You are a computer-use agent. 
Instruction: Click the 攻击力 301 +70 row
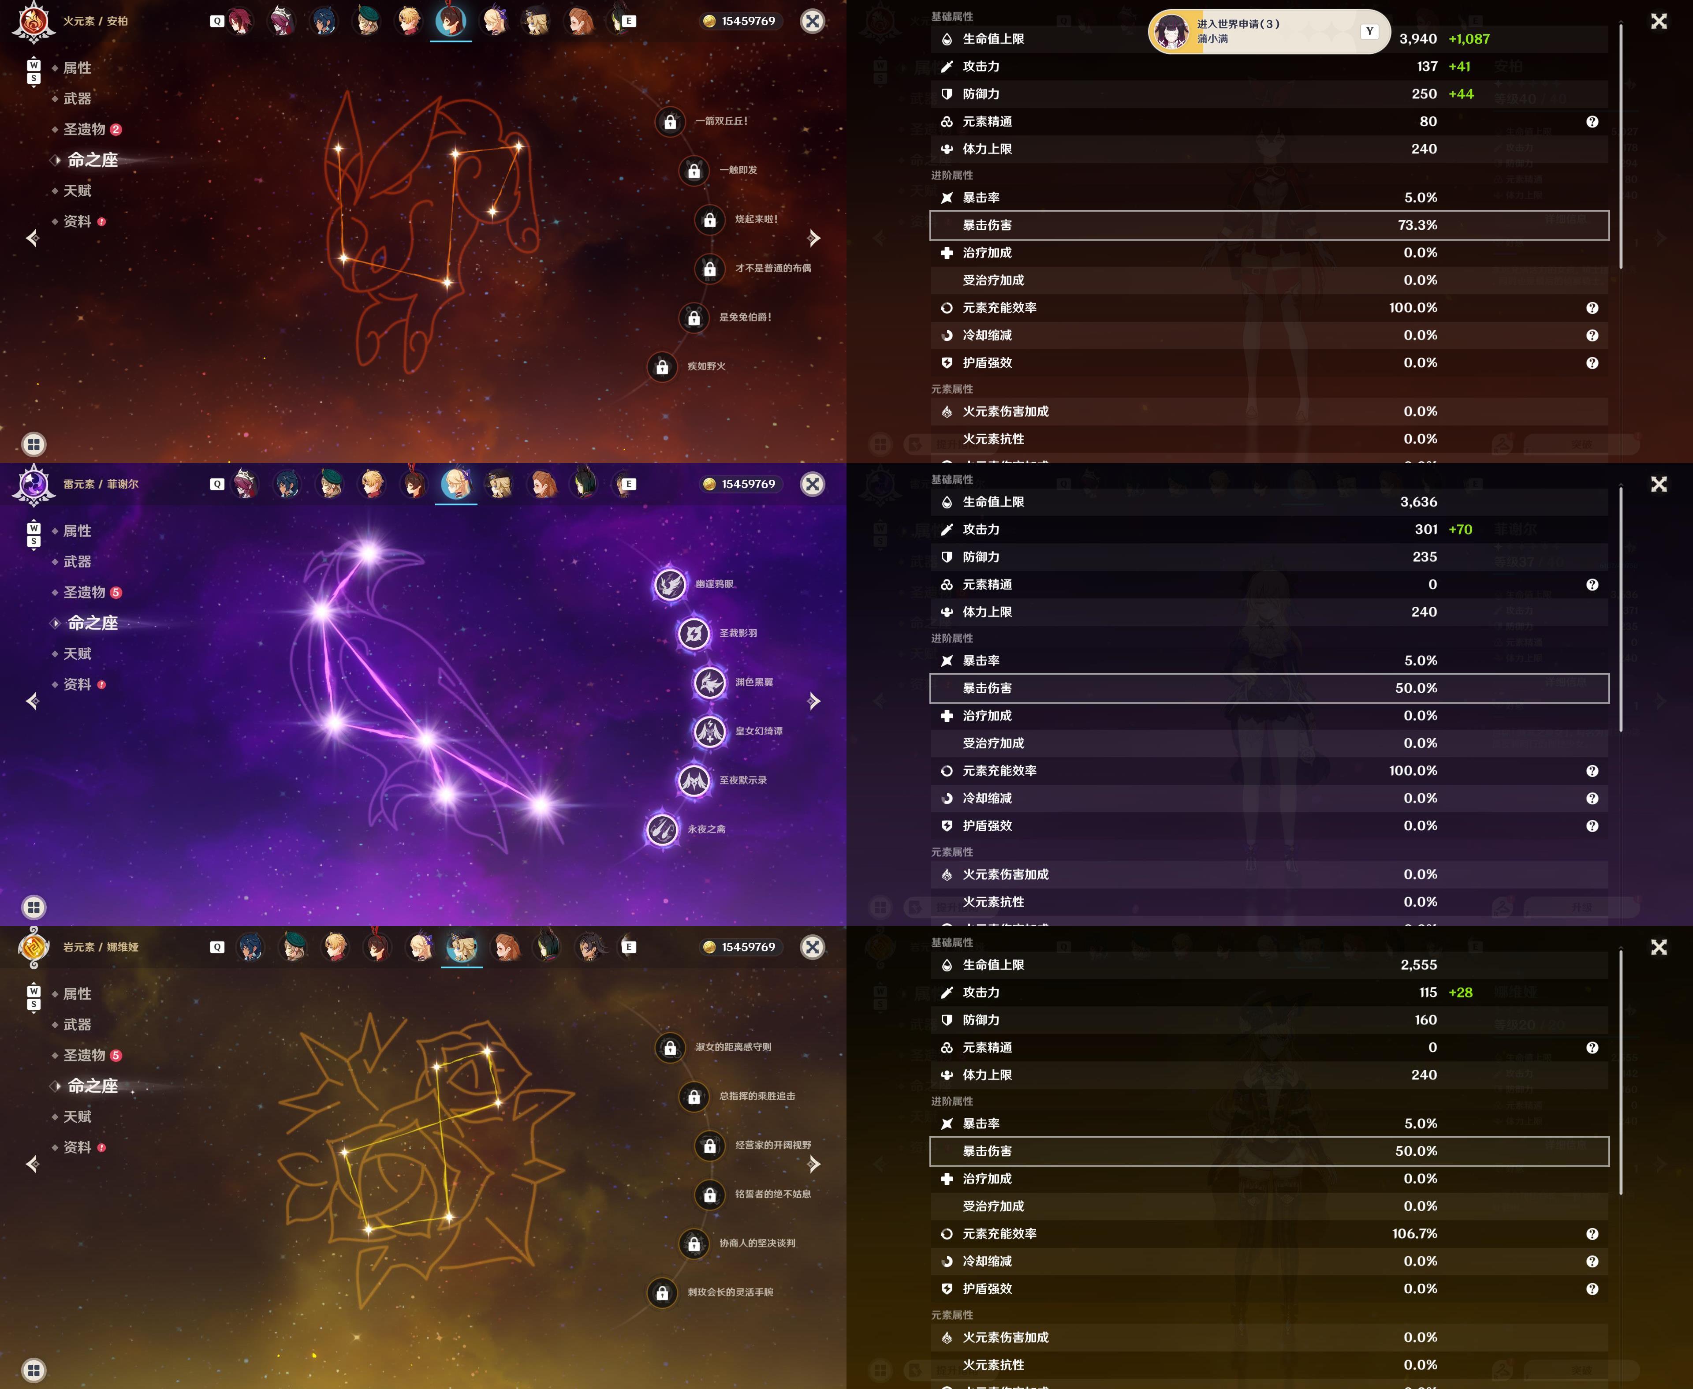(x=1269, y=530)
